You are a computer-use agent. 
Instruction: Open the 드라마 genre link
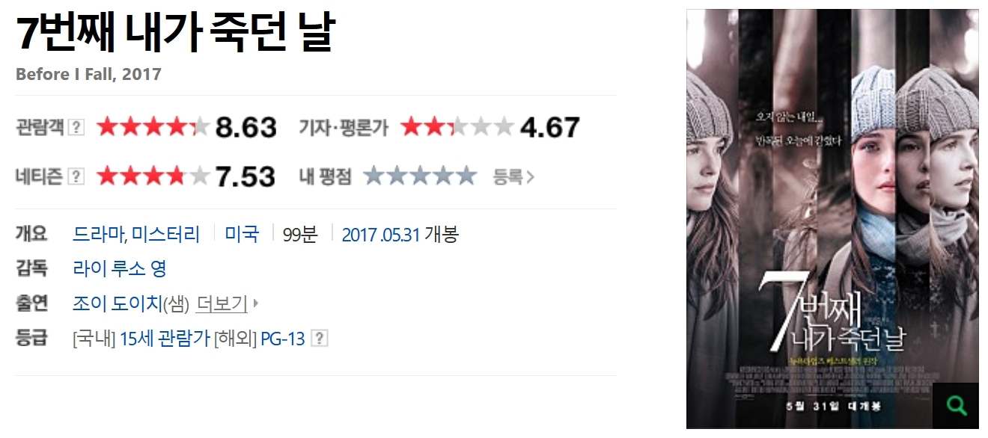click(99, 235)
